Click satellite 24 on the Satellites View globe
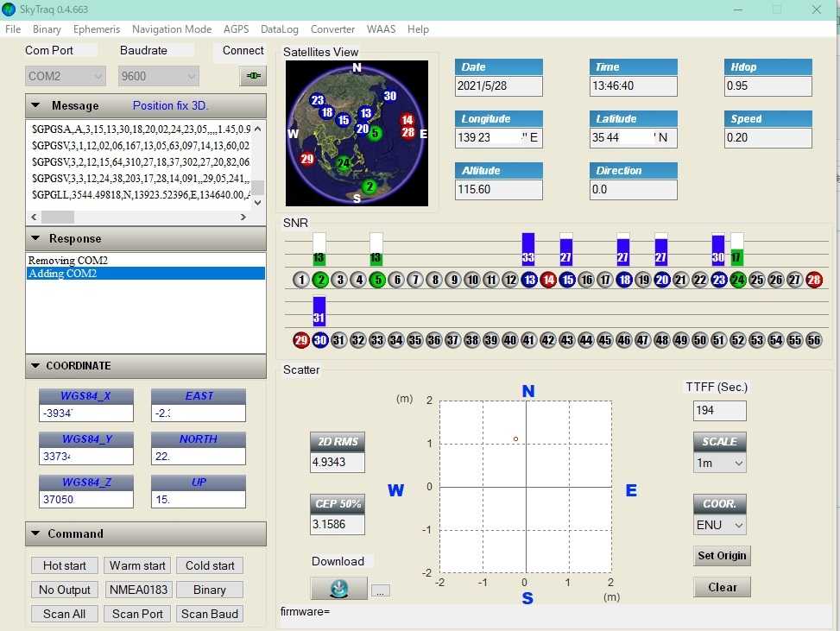 click(344, 163)
